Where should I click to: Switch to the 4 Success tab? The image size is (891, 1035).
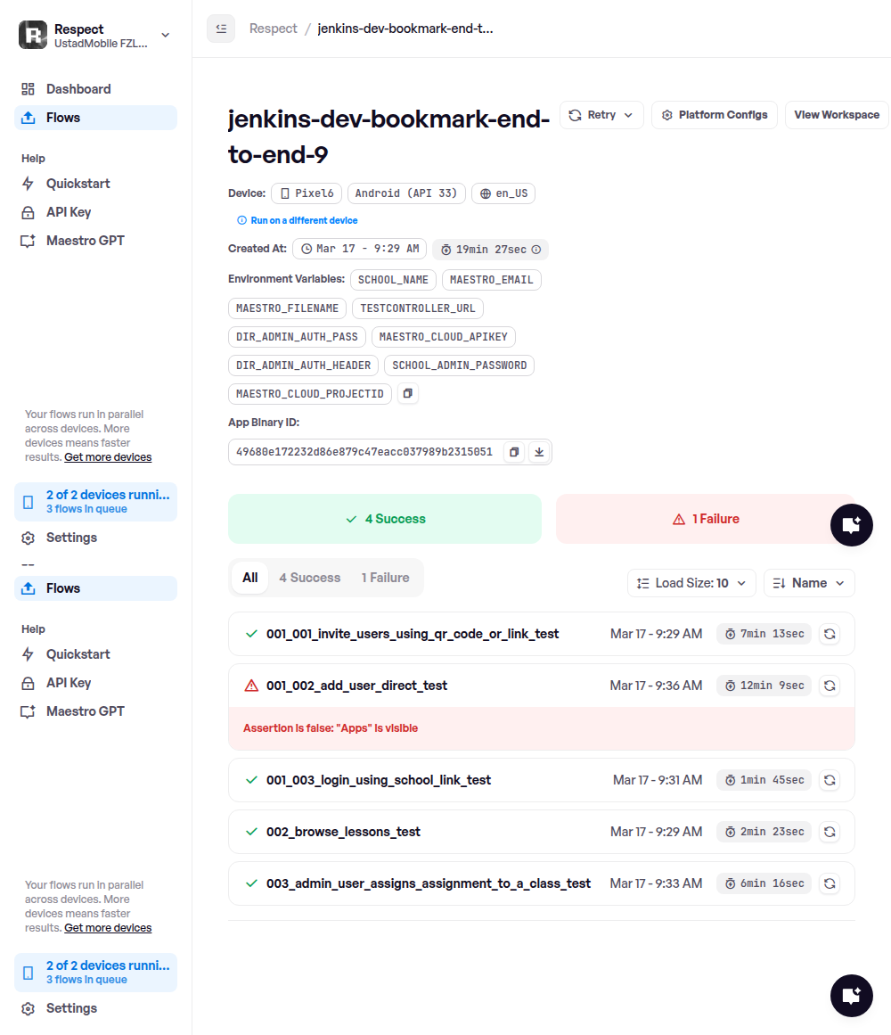click(309, 578)
